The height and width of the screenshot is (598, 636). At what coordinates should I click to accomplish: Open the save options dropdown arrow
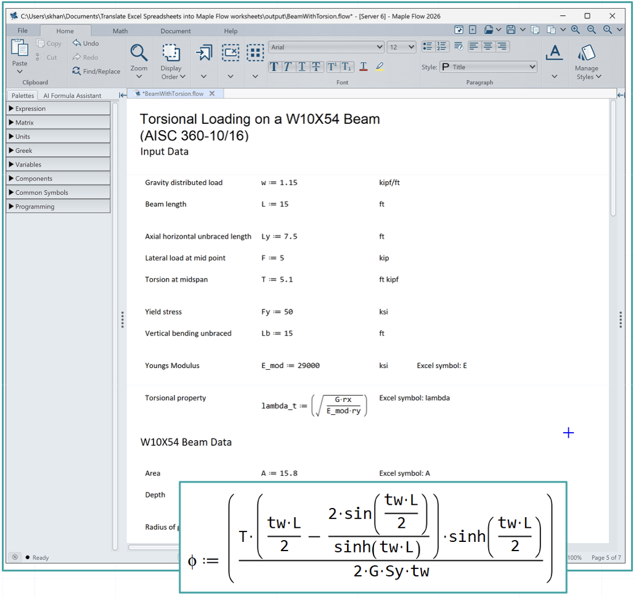point(523,30)
